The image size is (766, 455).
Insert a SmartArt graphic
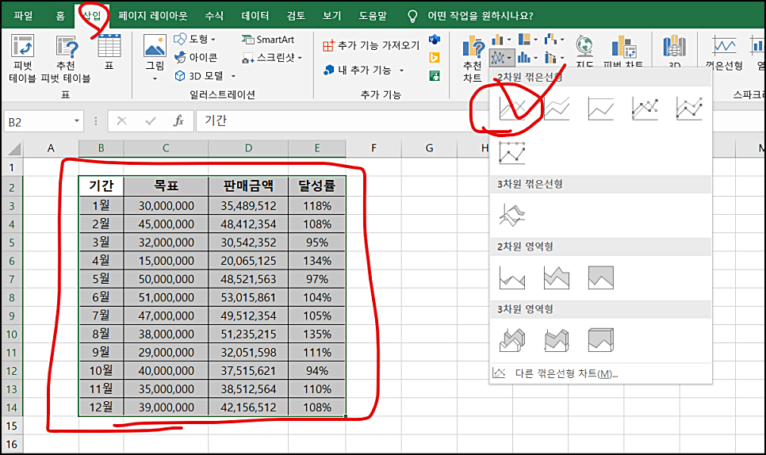coord(268,40)
